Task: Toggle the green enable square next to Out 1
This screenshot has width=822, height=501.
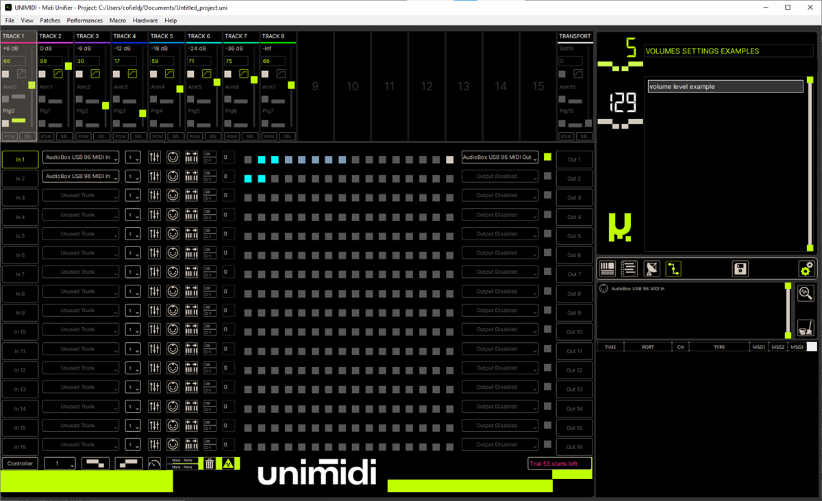Action: [x=547, y=157]
